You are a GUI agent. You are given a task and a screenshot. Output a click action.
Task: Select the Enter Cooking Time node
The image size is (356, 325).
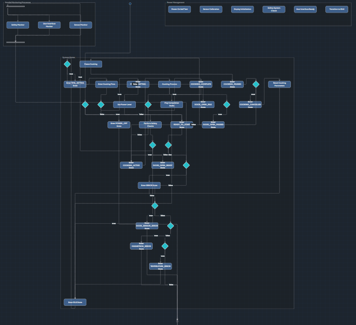[106, 84]
